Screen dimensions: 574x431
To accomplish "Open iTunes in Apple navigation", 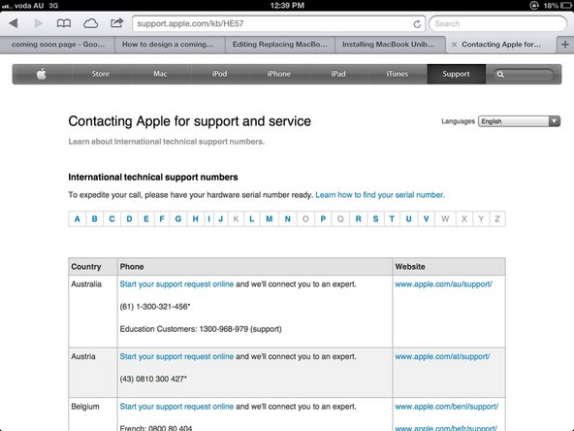I will [398, 74].
